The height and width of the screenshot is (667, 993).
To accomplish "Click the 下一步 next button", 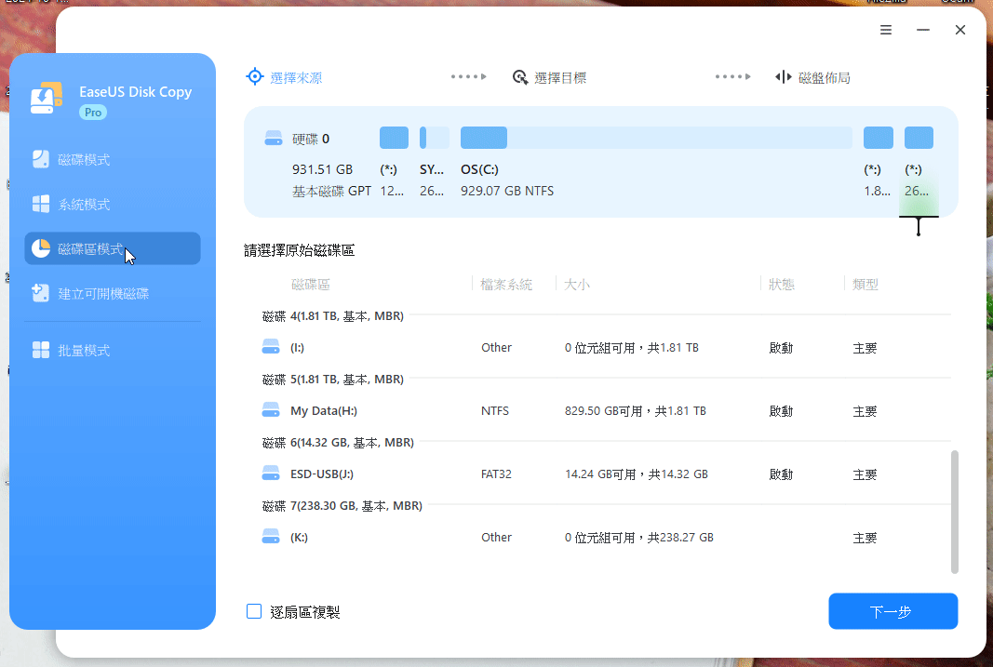I will point(892,611).
